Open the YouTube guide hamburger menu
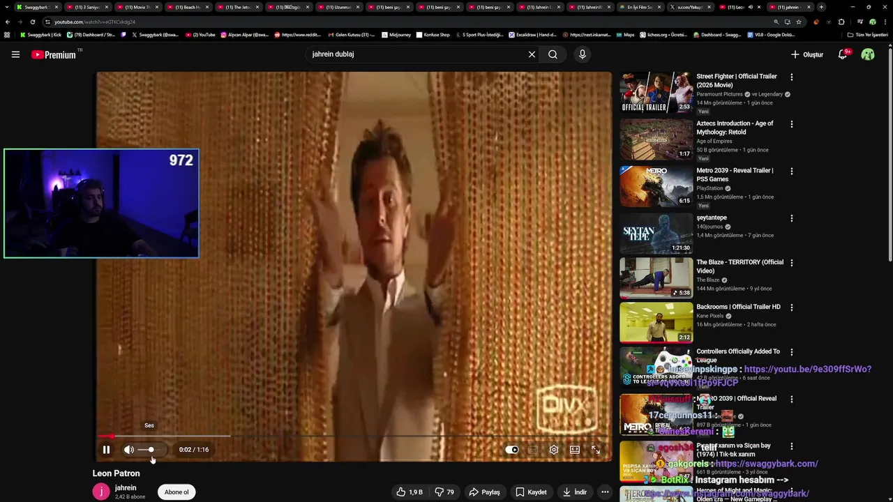This screenshot has height=502, width=893. click(x=15, y=54)
